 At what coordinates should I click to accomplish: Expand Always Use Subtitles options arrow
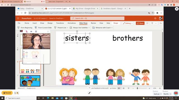pyautogui.click(x=89, y=28)
